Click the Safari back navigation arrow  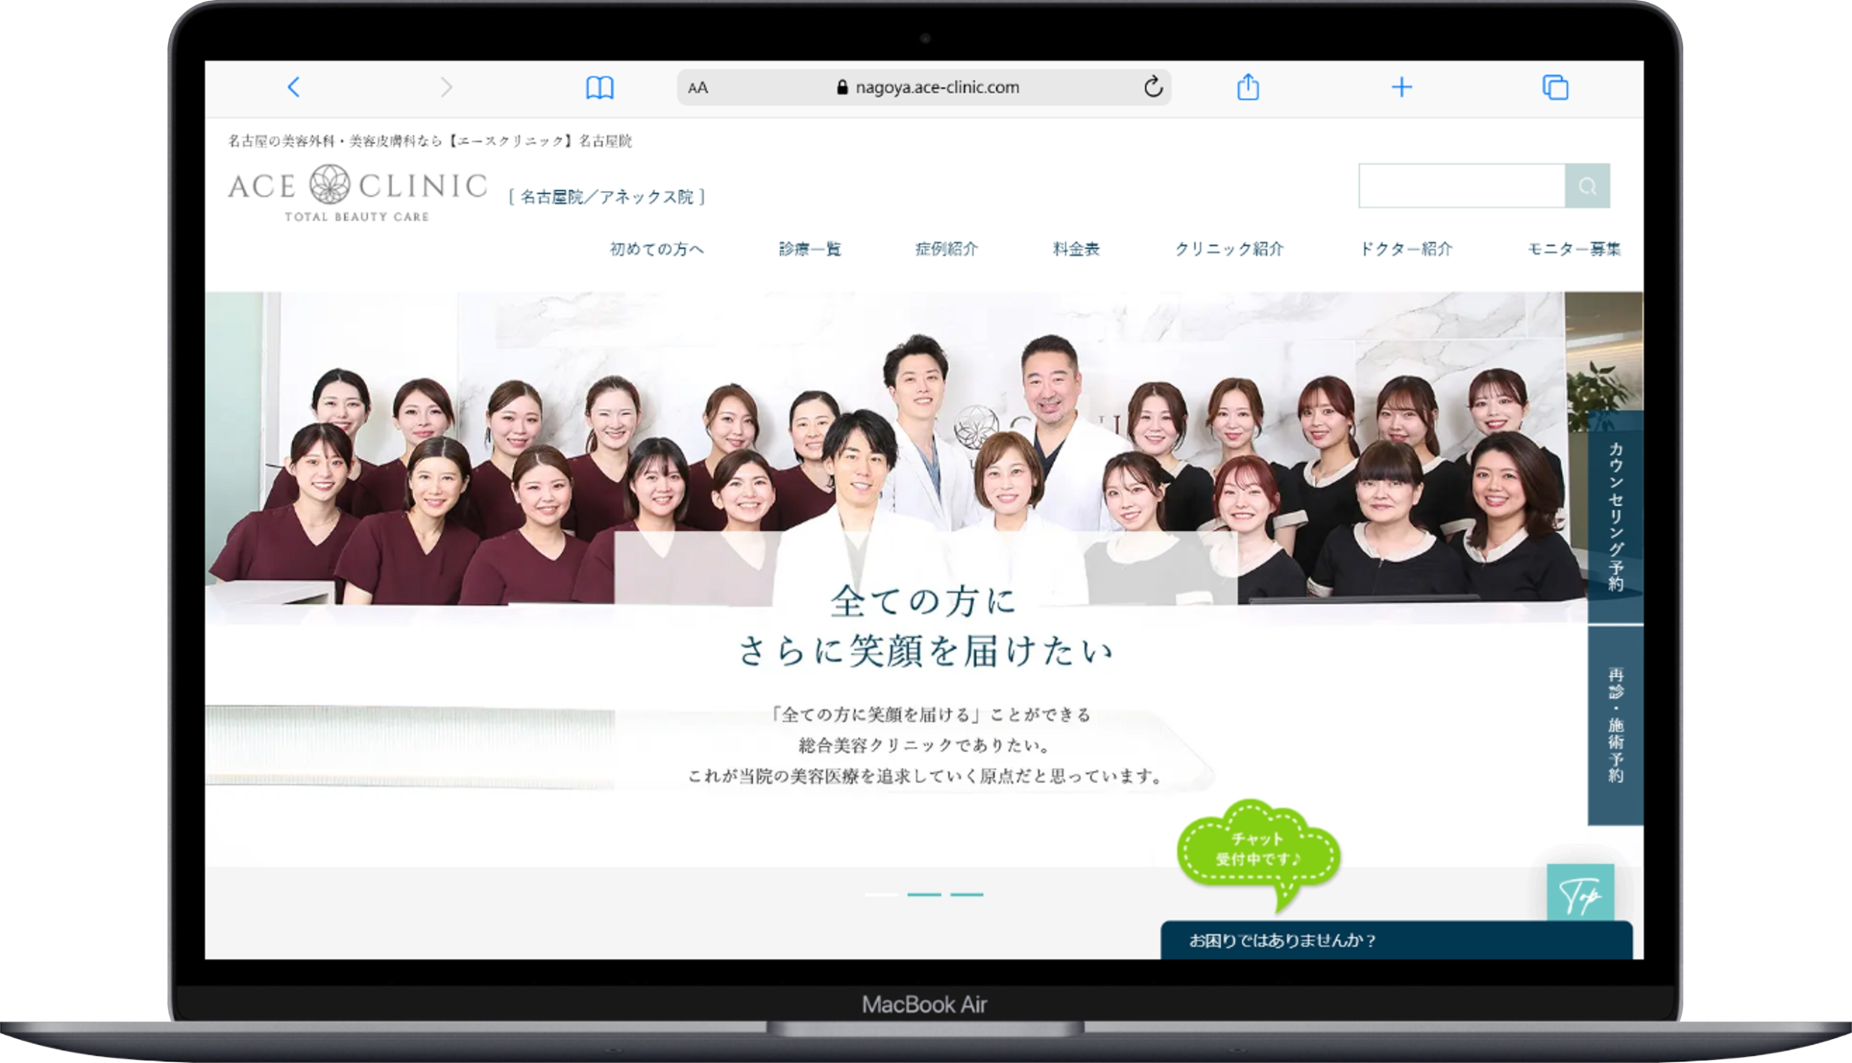(x=294, y=87)
